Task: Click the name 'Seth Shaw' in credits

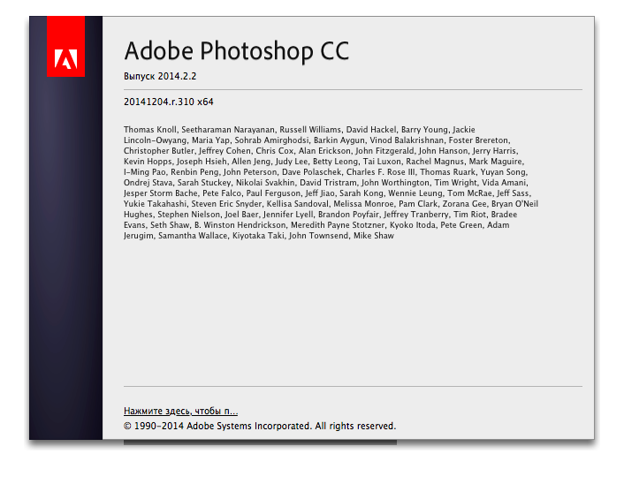Action: pyautogui.click(x=170, y=225)
